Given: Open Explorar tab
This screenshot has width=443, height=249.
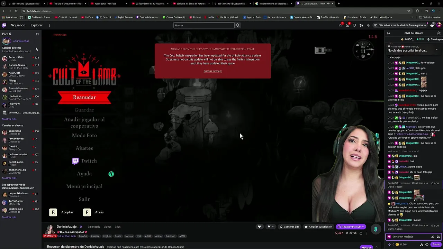Looking at the screenshot, I should 36,25.
